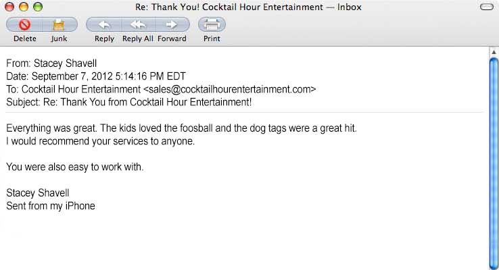499x270 pixels.
Task: Click the window title text in the title bar
Action: tap(249, 7)
